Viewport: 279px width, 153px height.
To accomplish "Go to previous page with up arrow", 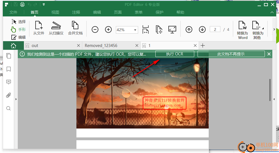I will pyautogui.click(x=189, y=29).
